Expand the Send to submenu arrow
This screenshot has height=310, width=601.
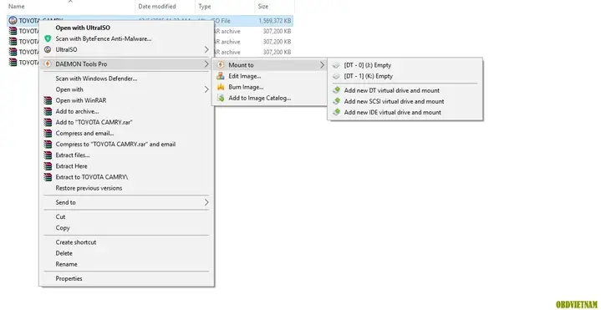point(206,202)
